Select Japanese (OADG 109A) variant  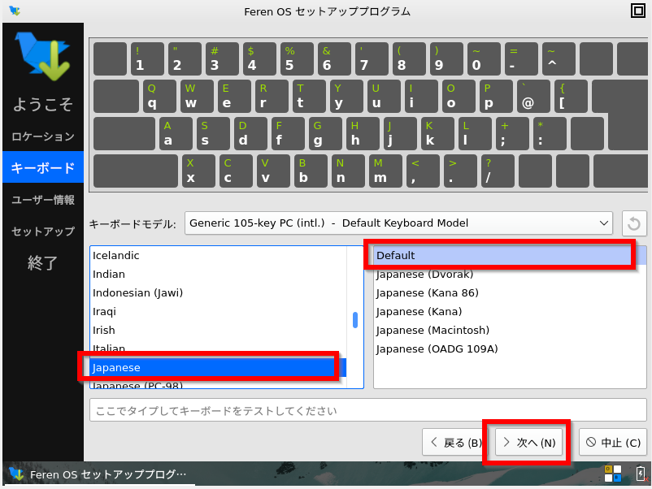510,349
